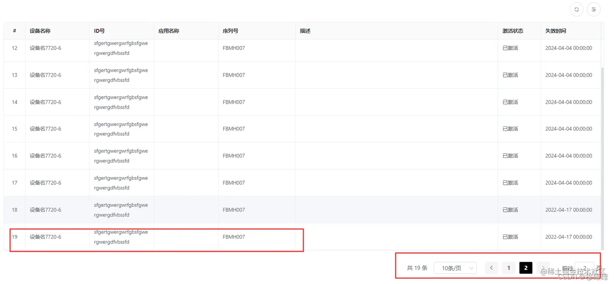The width and height of the screenshot is (614, 284).
Task: Select device name in row 19
Action: click(x=45, y=237)
